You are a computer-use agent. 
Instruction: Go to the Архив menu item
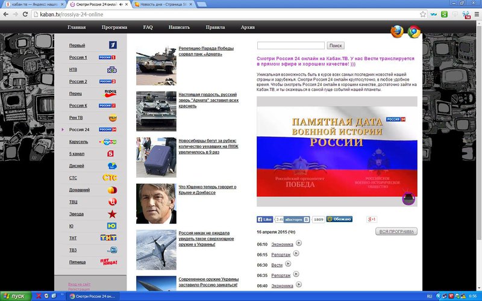pyautogui.click(x=248, y=27)
